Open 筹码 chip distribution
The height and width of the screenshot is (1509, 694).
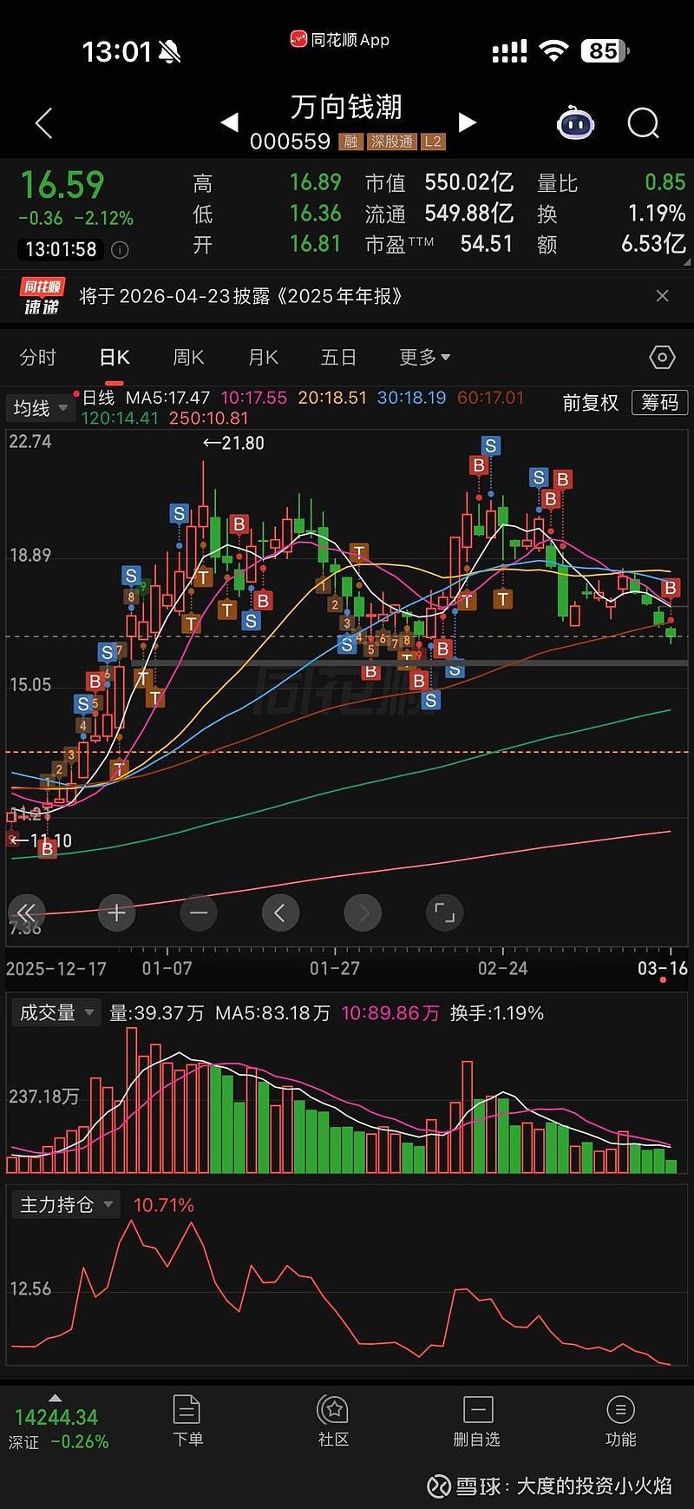(660, 403)
